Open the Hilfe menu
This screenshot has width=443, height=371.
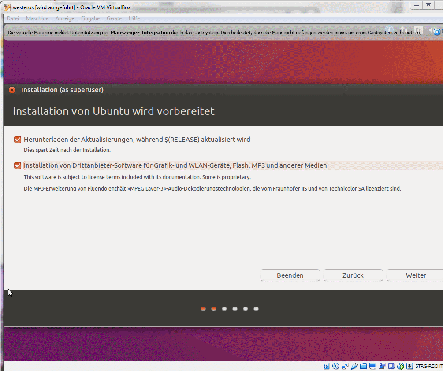pyautogui.click(x=134, y=18)
